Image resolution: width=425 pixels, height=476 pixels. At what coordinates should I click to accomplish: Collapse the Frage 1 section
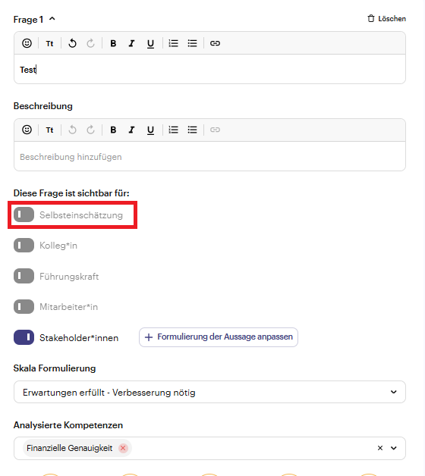click(52, 19)
